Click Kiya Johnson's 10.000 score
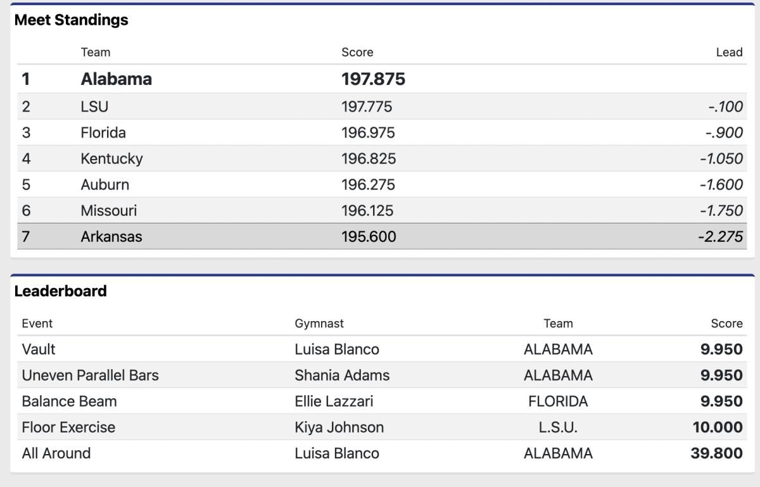This screenshot has height=487, width=760. tap(718, 427)
